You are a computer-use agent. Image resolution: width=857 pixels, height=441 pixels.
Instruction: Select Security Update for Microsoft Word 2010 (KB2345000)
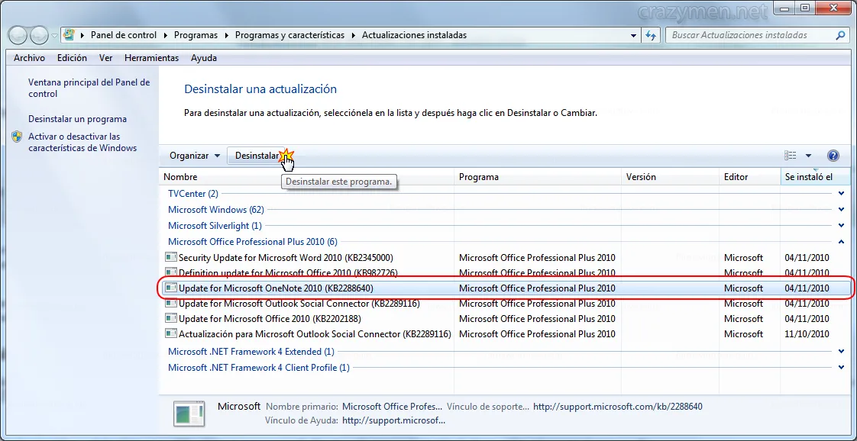tap(506, 258)
